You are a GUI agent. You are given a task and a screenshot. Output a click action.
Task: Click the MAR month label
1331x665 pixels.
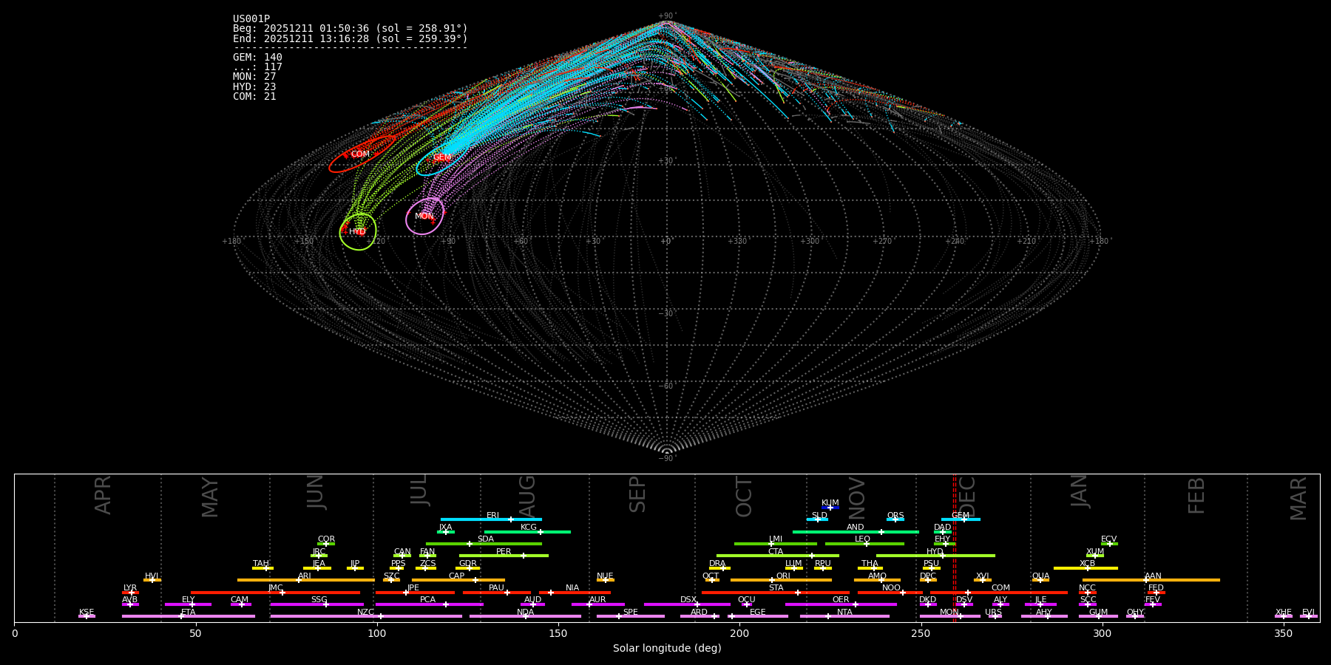pyautogui.click(x=1298, y=498)
